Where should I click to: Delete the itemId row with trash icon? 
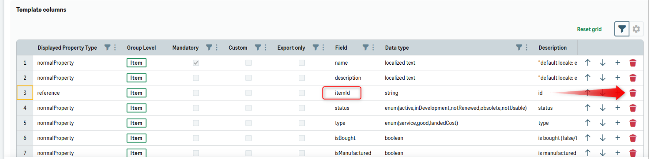tap(633, 93)
